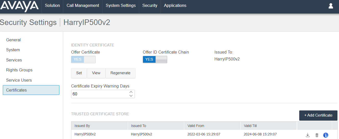
Task: Open the Security menu
Action: pos(150,6)
